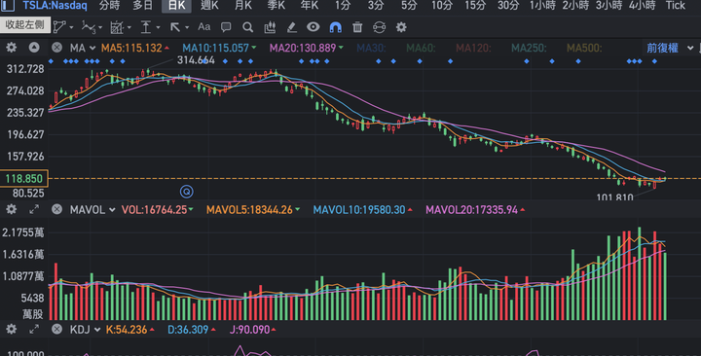Enable the MA60 line

point(421,48)
